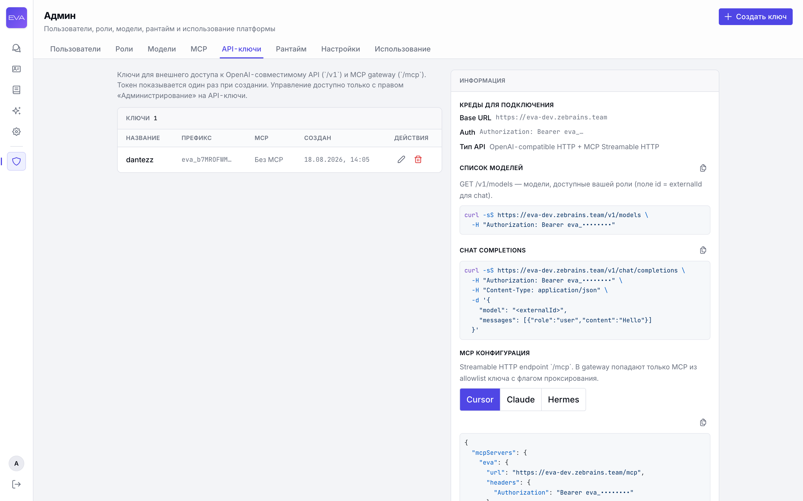The image size is (803, 501).
Task: Copy the Chat Completions curl command
Action: pos(703,250)
